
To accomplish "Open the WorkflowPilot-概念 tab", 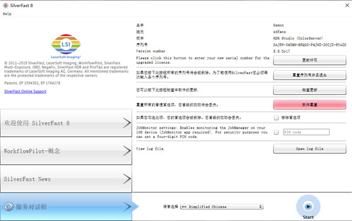I will click(66, 151).
